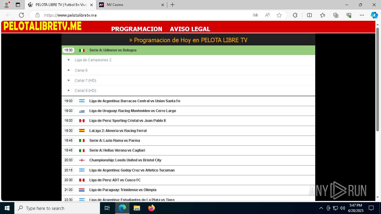Launch Firefox from taskbar
This screenshot has width=381, height=214.
pos(151,208)
